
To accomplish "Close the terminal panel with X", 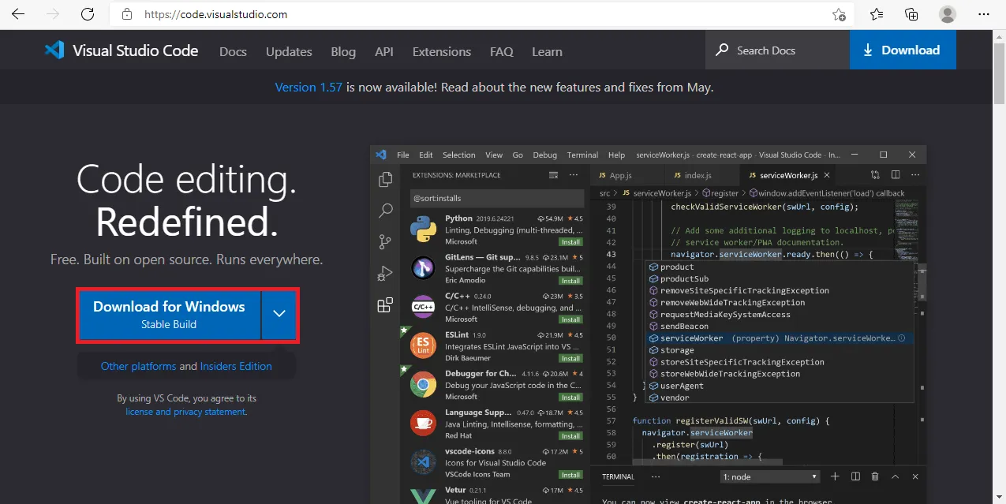I will [914, 476].
